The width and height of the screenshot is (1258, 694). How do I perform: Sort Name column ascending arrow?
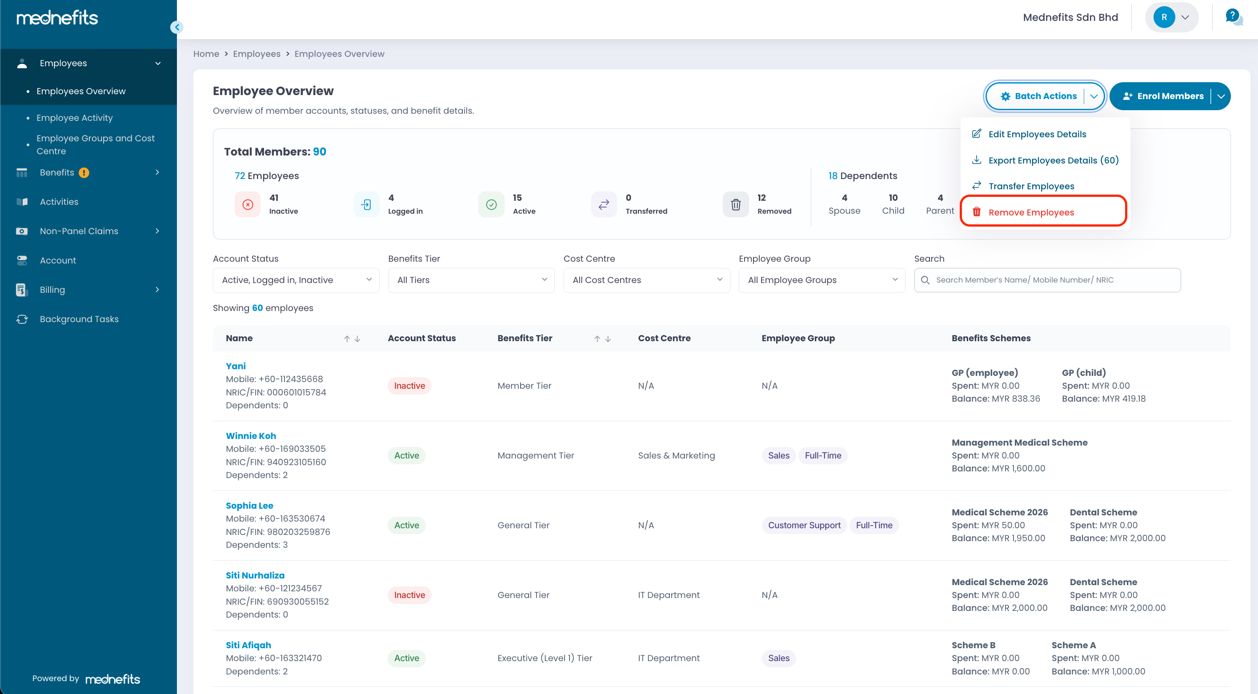coord(346,339)
